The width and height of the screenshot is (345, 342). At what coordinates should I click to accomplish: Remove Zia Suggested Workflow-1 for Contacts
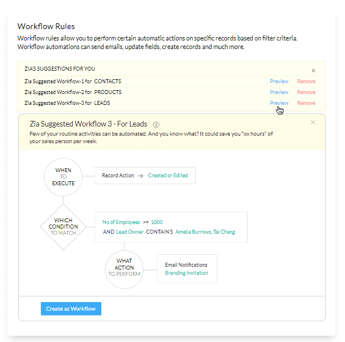coord(306,82)
